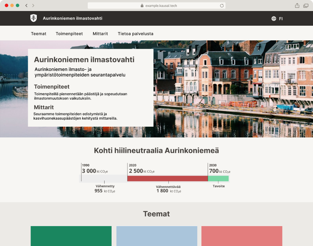Click the 'Tavoite' label
This screenshot has height=246, width=313.
coord(219,186)
